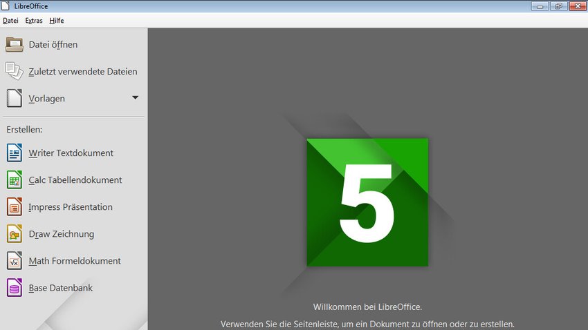
Task: Click the Vorlagen blank page icon
Action: click(15, 98)
